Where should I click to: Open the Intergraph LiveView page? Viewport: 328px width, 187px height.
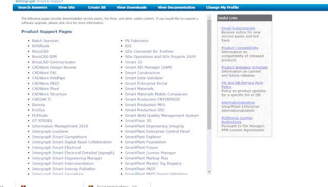(50, 131)
